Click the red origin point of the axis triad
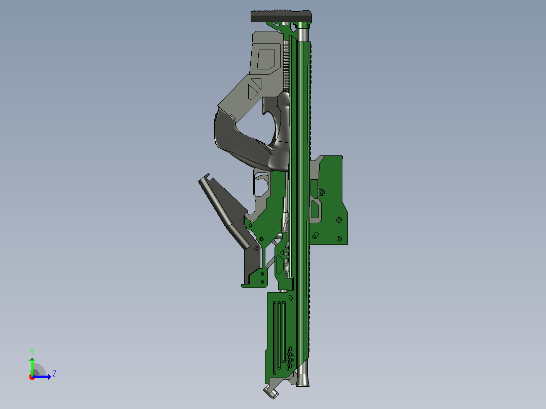Image resolution: width=546 pixels, height=409 pixels. click(x=32, y=377)
